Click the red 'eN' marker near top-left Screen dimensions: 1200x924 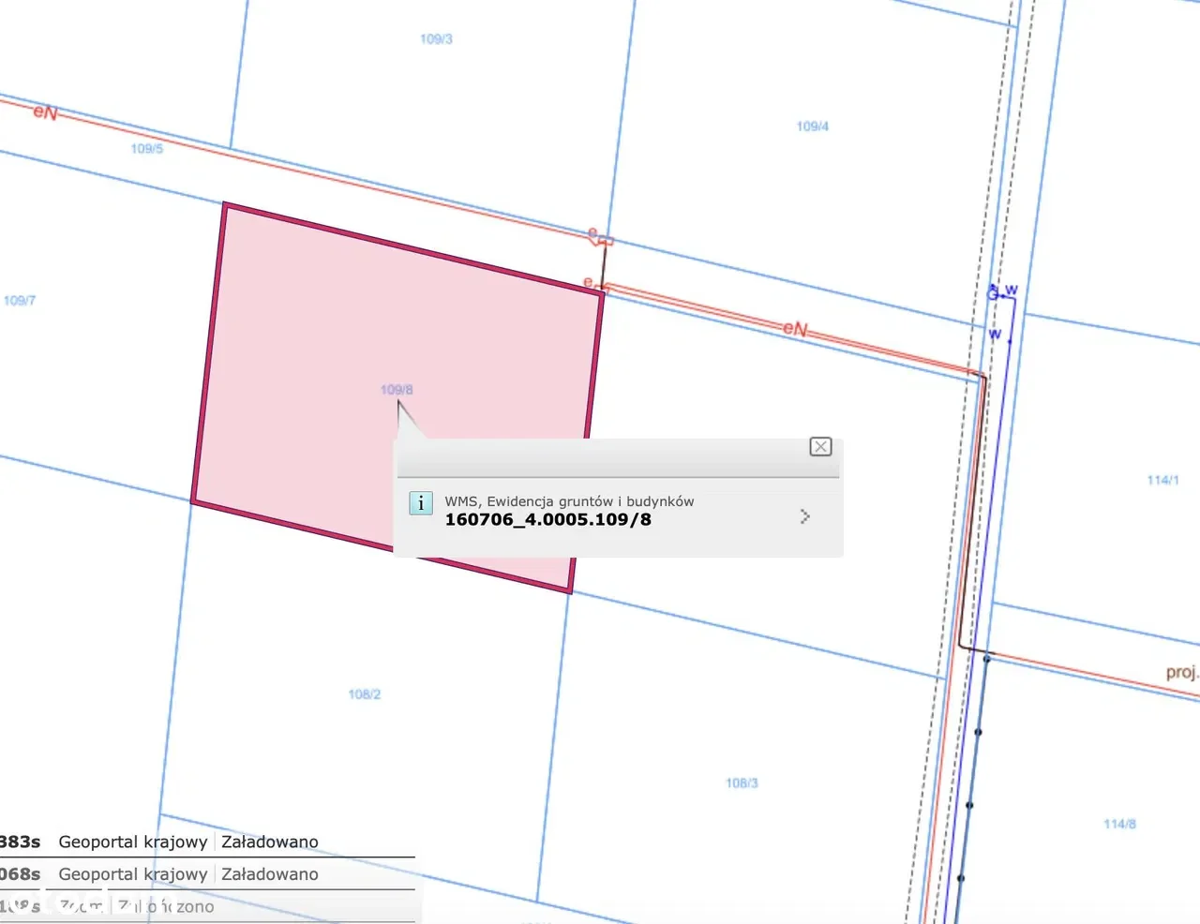45,112
